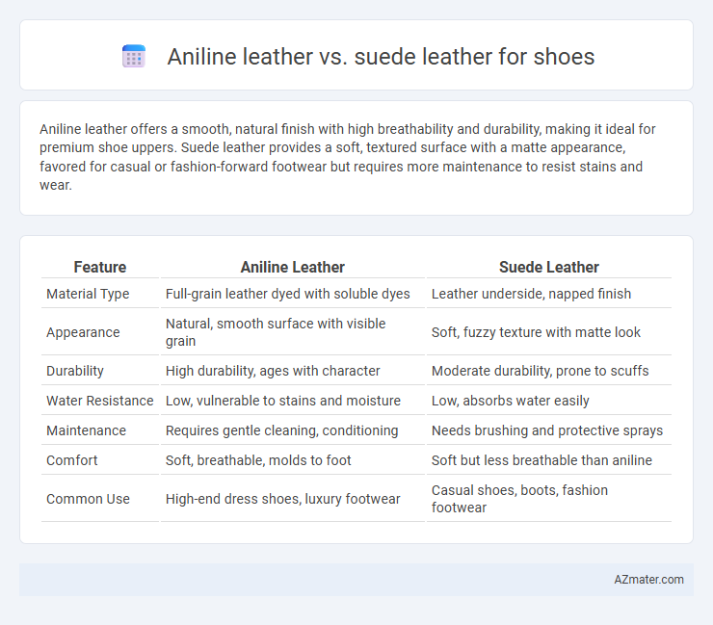Click the 'Durability' row label

[75, 371]
